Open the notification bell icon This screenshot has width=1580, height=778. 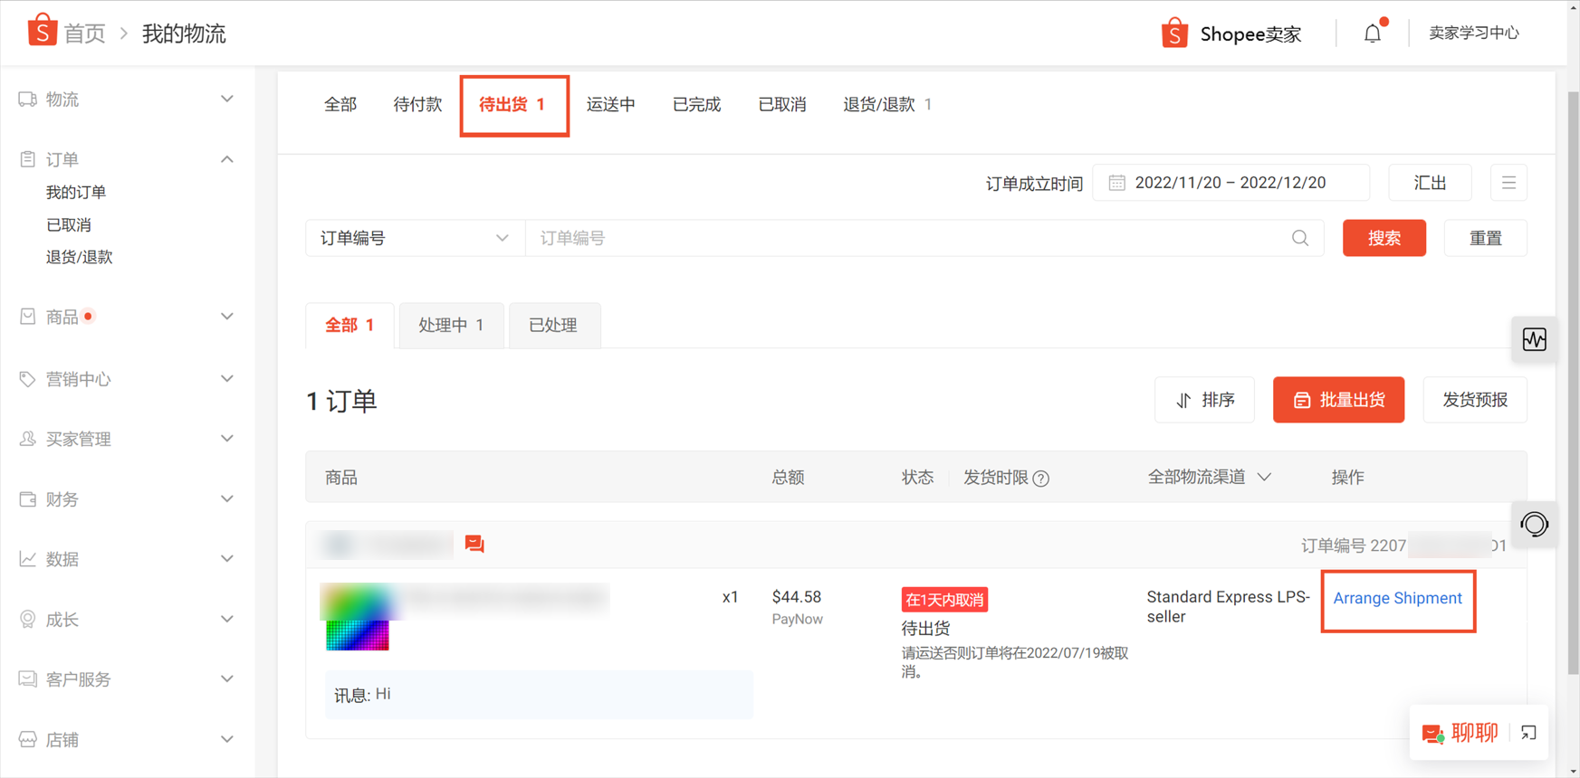point(1373,33)
